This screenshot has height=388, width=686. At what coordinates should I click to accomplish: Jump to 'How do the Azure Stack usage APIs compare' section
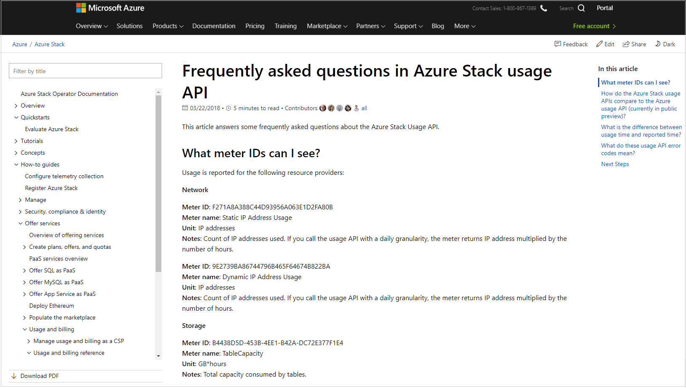[641, 105]
